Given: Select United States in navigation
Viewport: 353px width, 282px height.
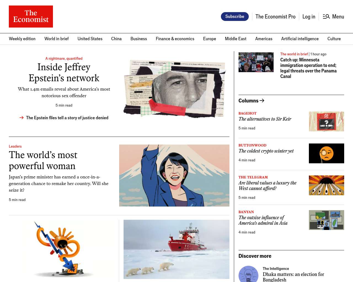Looking at the screenshot, I should click(90, 39).
